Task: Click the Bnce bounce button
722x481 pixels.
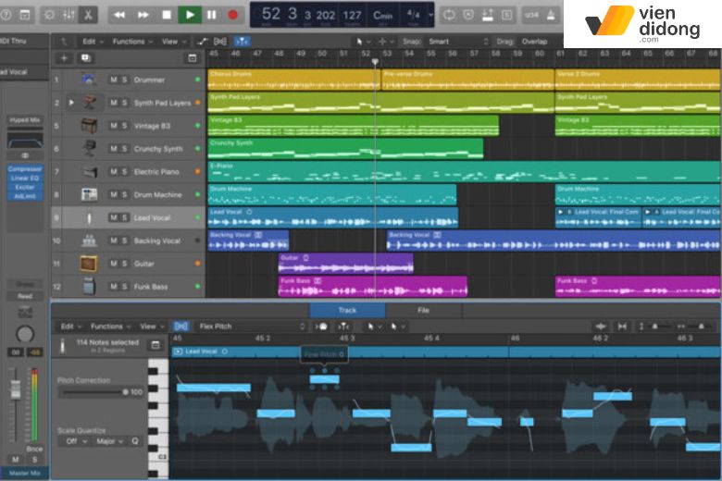Action: coord(34,449)
